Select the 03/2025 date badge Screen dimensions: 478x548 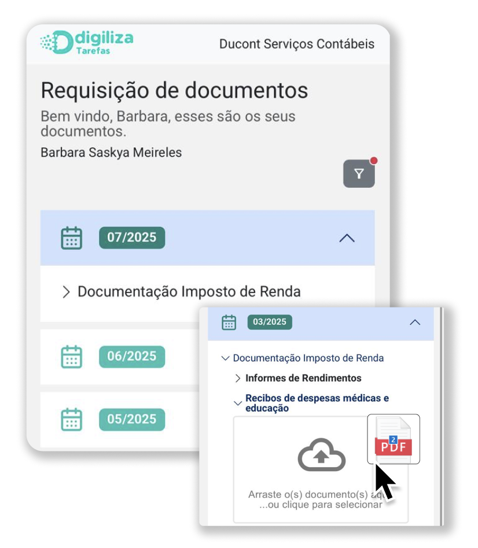[270, 322]
